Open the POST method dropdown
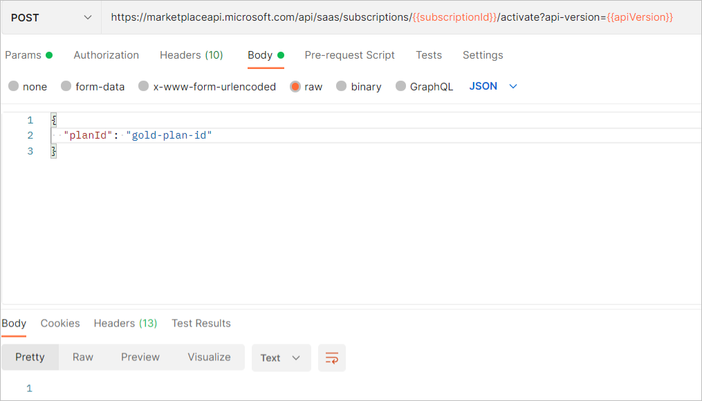702x401 pixels. pyautogui.click(x=51, y=17)
